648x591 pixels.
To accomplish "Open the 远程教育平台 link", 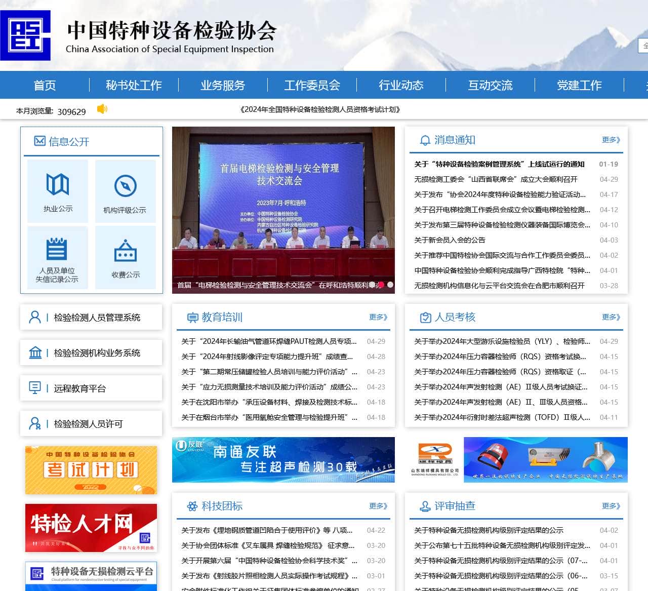I will [x=80, y=388].
